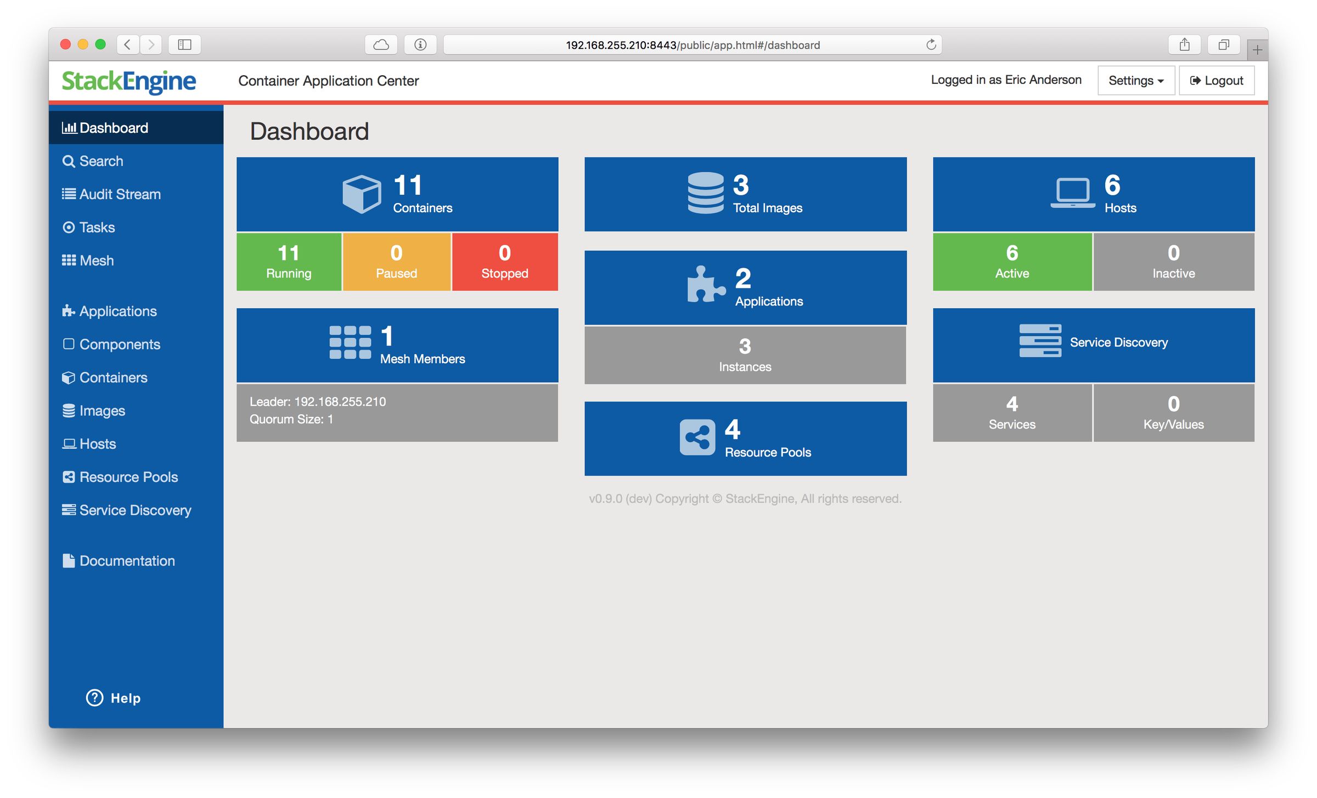Click the Tasks target icon in sidebar
The height and width of the screenshot is (798, 1317).
(68, 227)
